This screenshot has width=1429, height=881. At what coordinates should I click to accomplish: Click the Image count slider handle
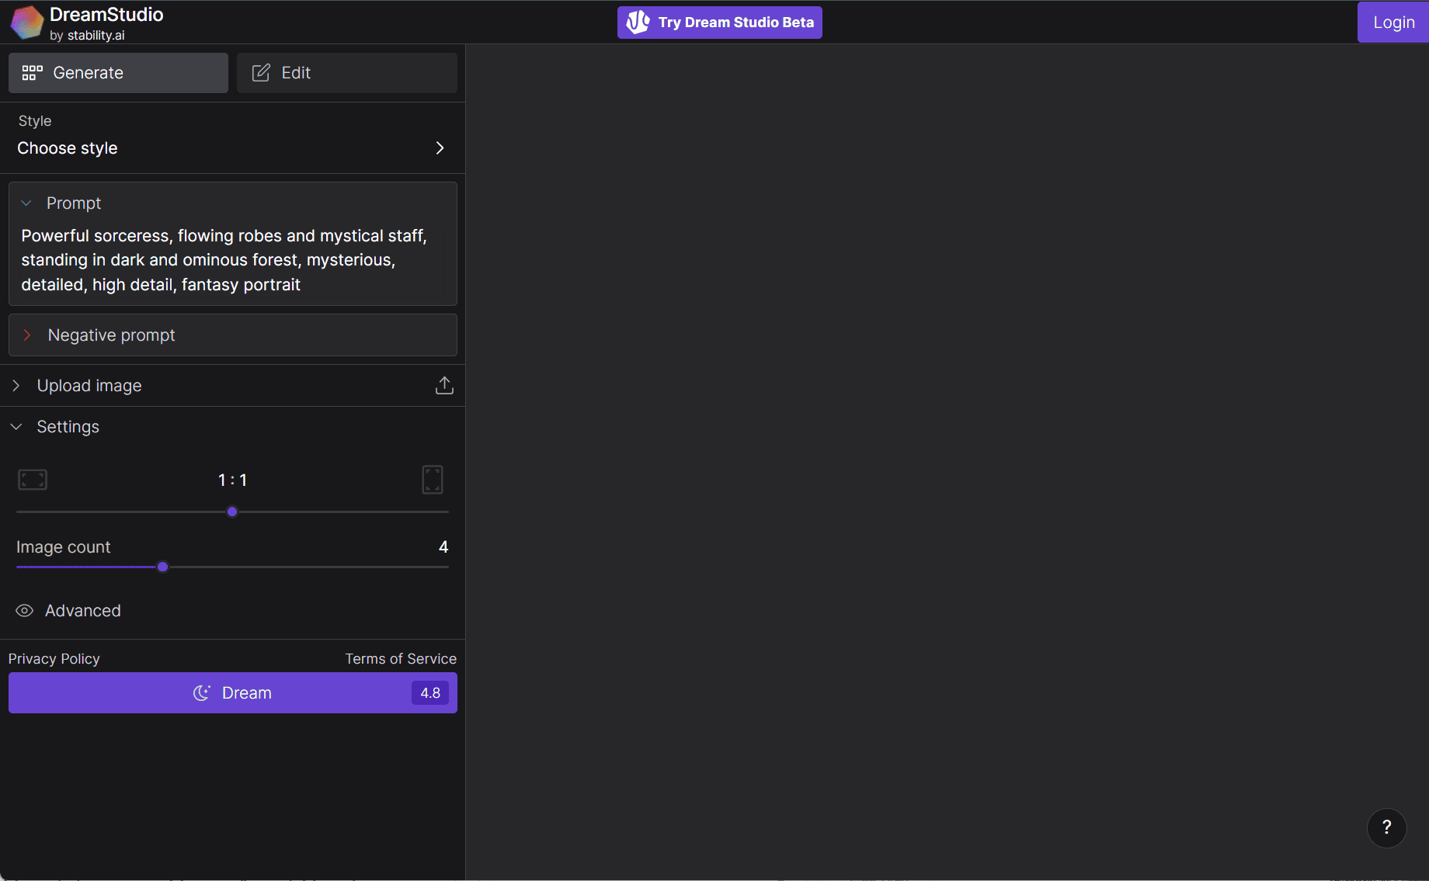[x=162, y=567]
